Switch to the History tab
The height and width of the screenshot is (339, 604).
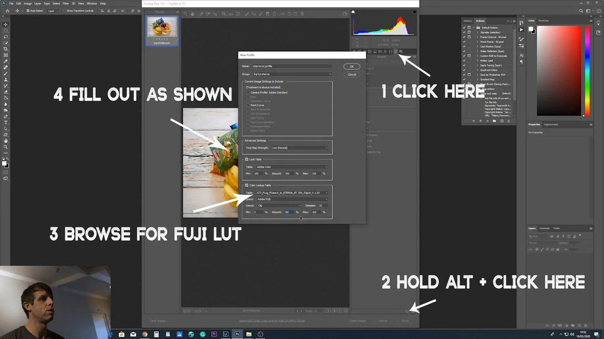[467, 21]
